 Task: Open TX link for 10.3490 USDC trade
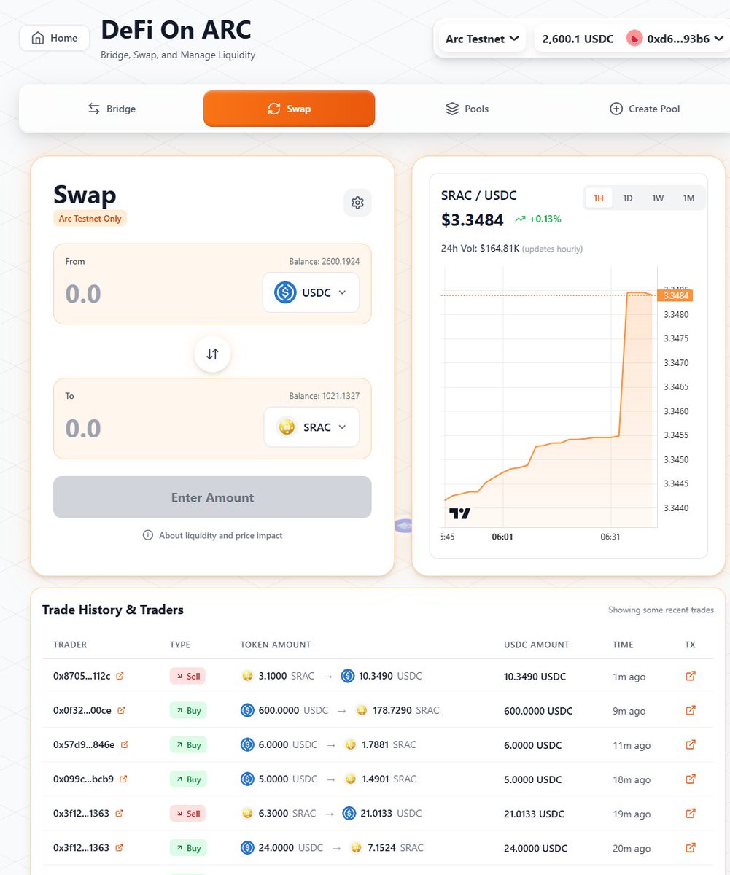click(x=691, y=676)
